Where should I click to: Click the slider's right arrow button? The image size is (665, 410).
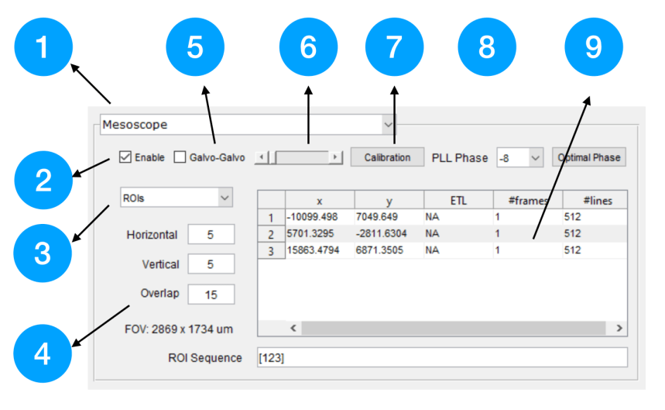point(335,157)
